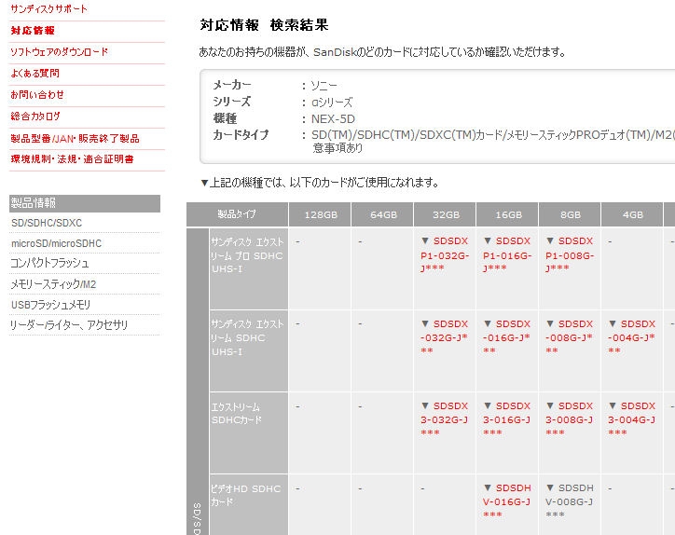675x535 pixels.
Task: Select コンパクトフラッシュ product category
Action: coord(49,263)
